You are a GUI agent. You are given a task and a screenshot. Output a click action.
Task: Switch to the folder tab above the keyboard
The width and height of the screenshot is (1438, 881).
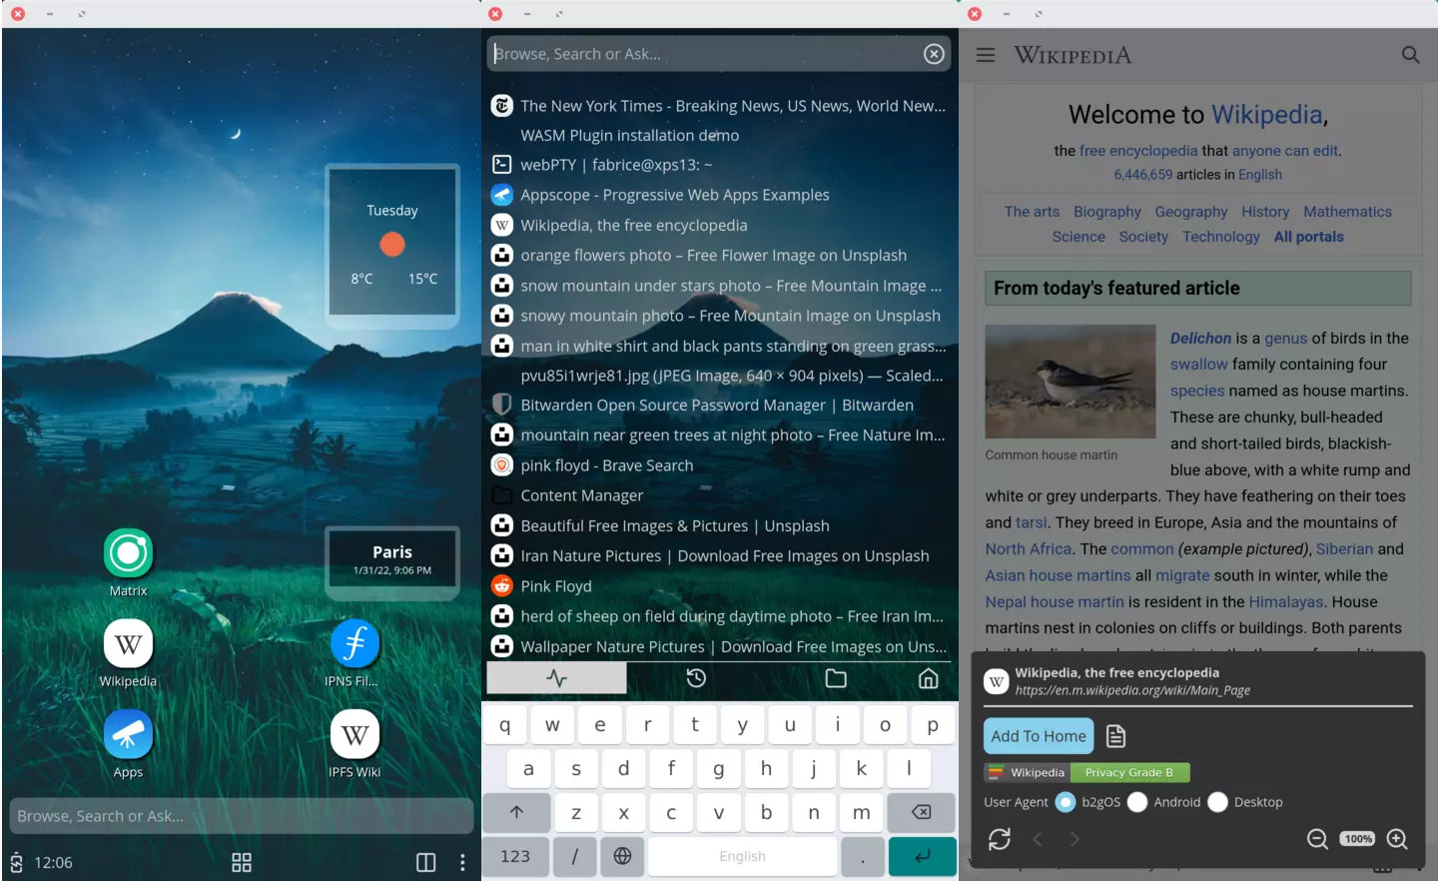(x=836, y=678)
